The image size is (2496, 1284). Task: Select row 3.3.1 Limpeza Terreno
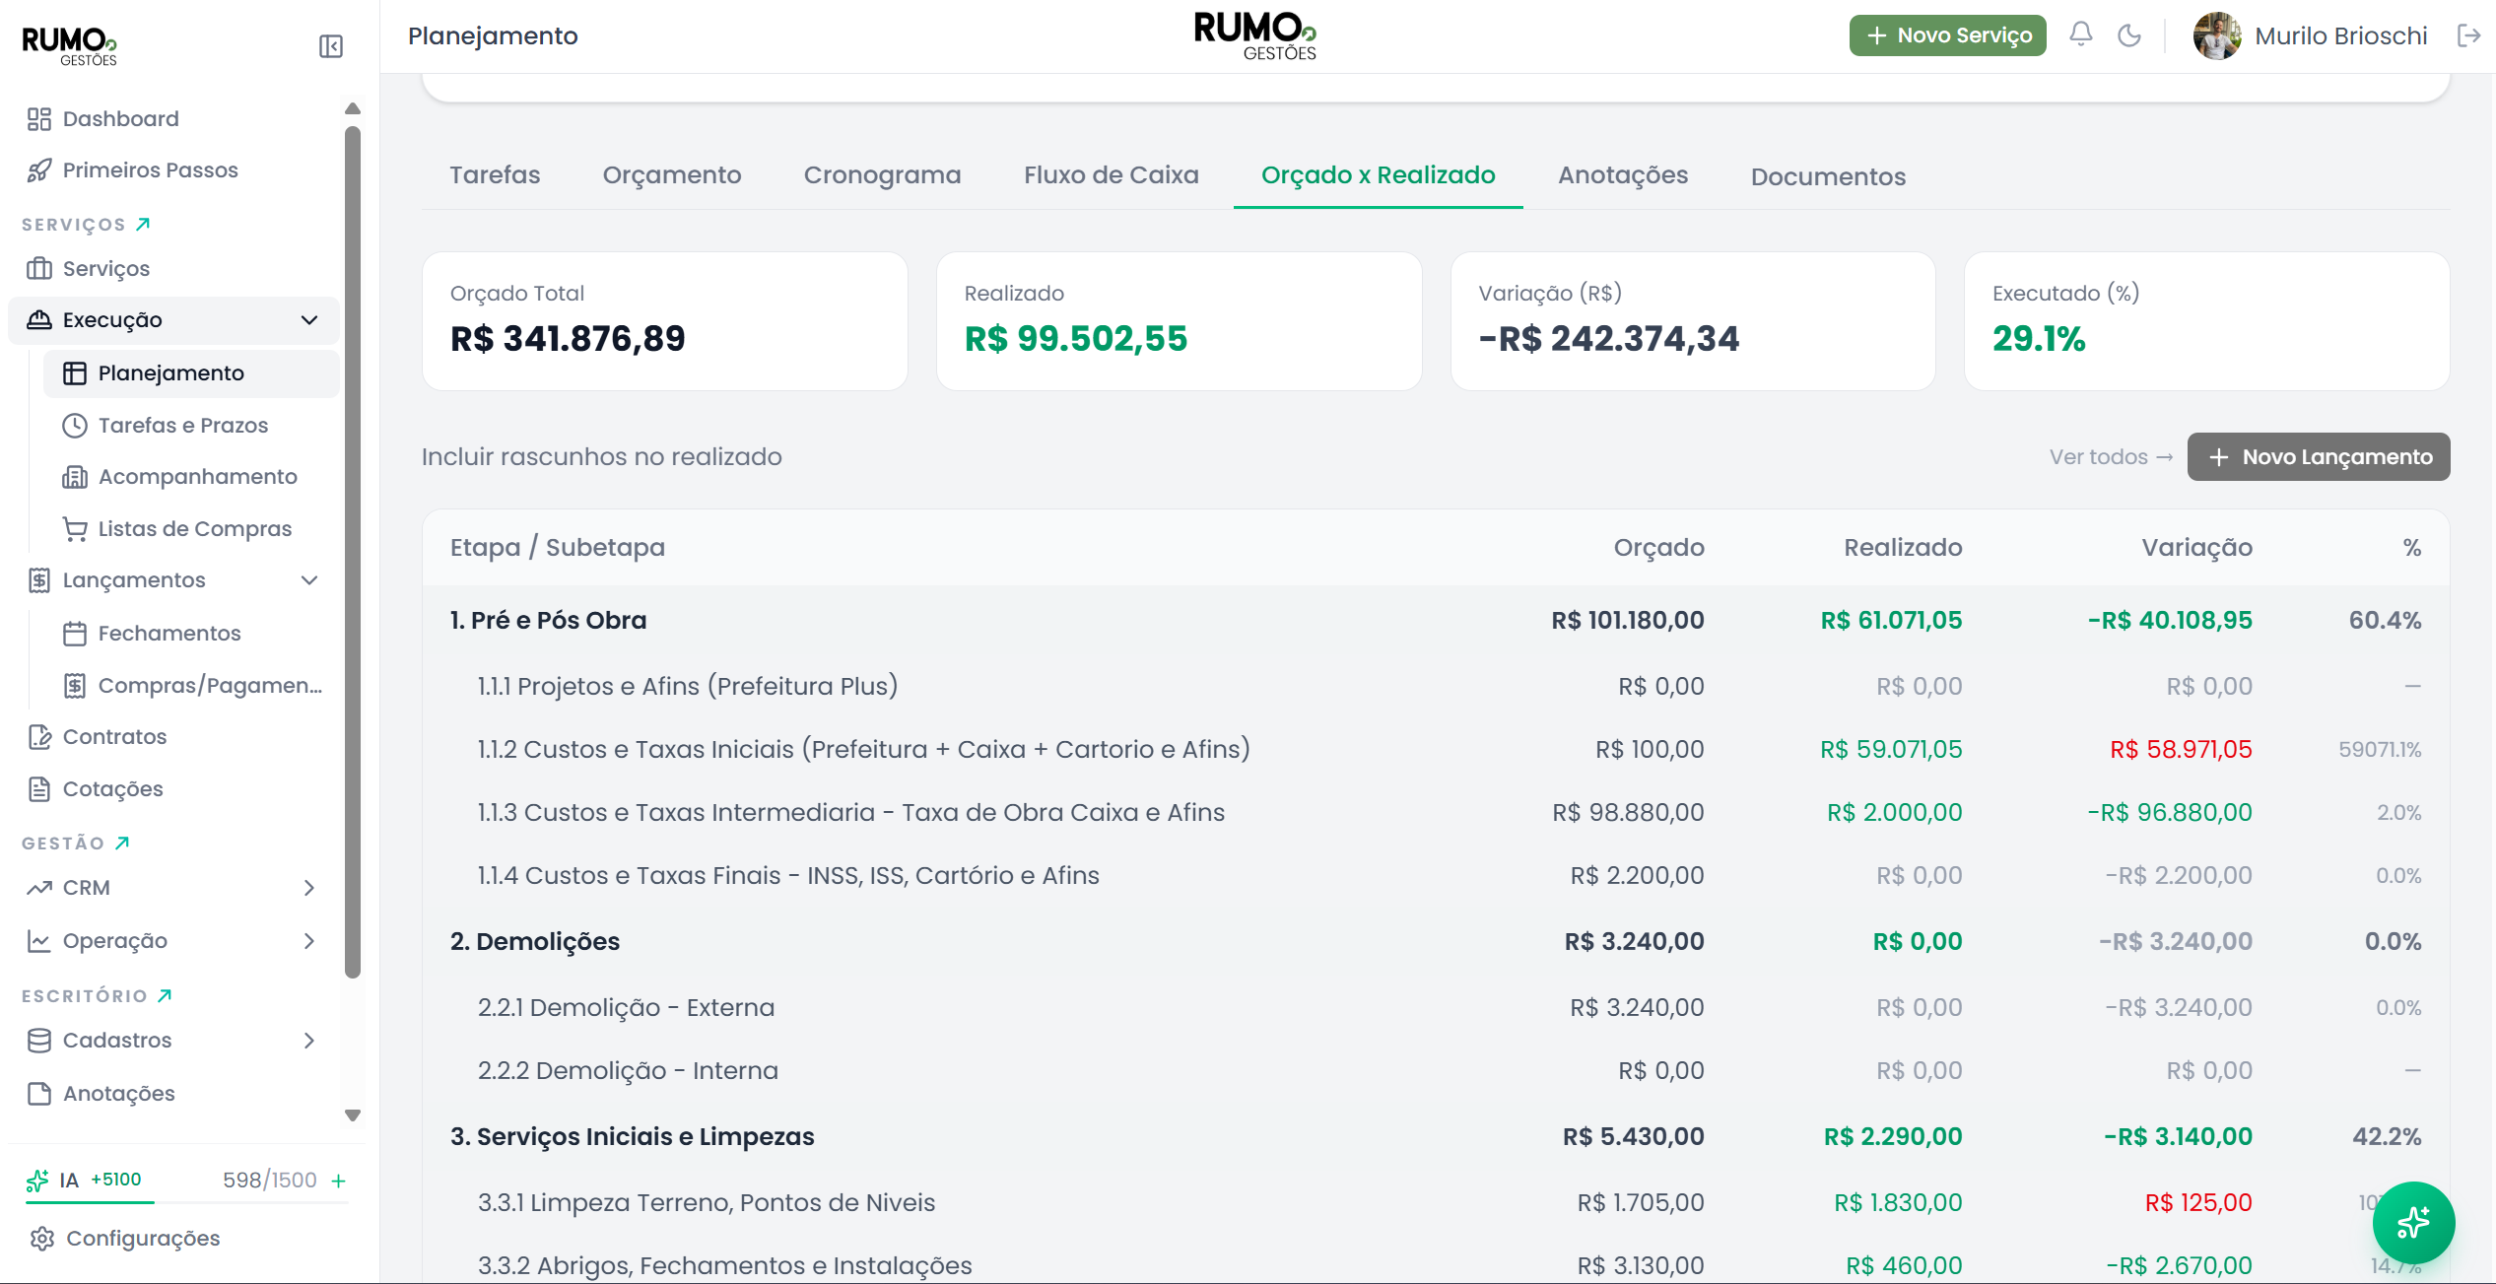point(1435,1202)
